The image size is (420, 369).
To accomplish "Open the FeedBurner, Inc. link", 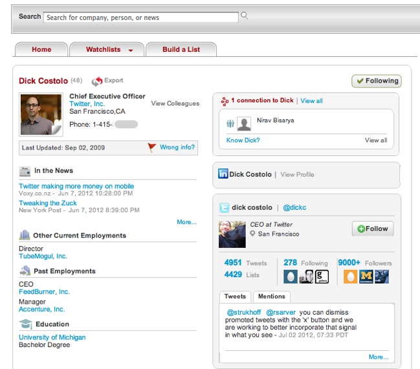I will click(44, 291).
